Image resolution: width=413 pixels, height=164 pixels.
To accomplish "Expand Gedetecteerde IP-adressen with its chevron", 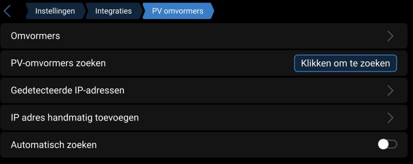I will 390,90.
